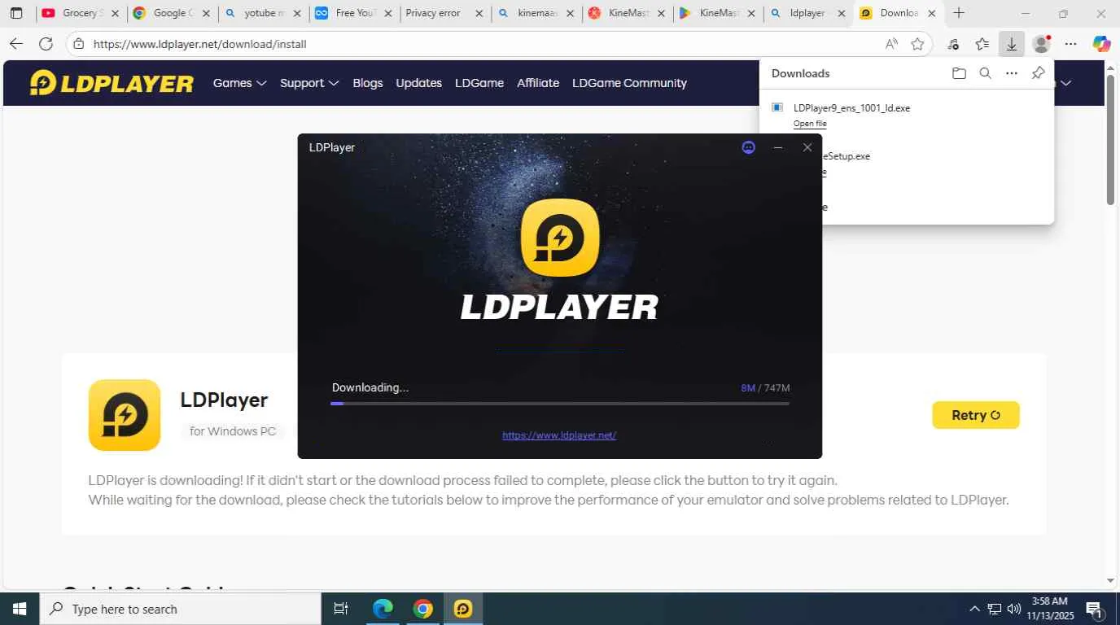Image resolution: width=1120 pixels, height=625 pixels.
Task: Expand the Games dropdown menu
Action: 240,83
